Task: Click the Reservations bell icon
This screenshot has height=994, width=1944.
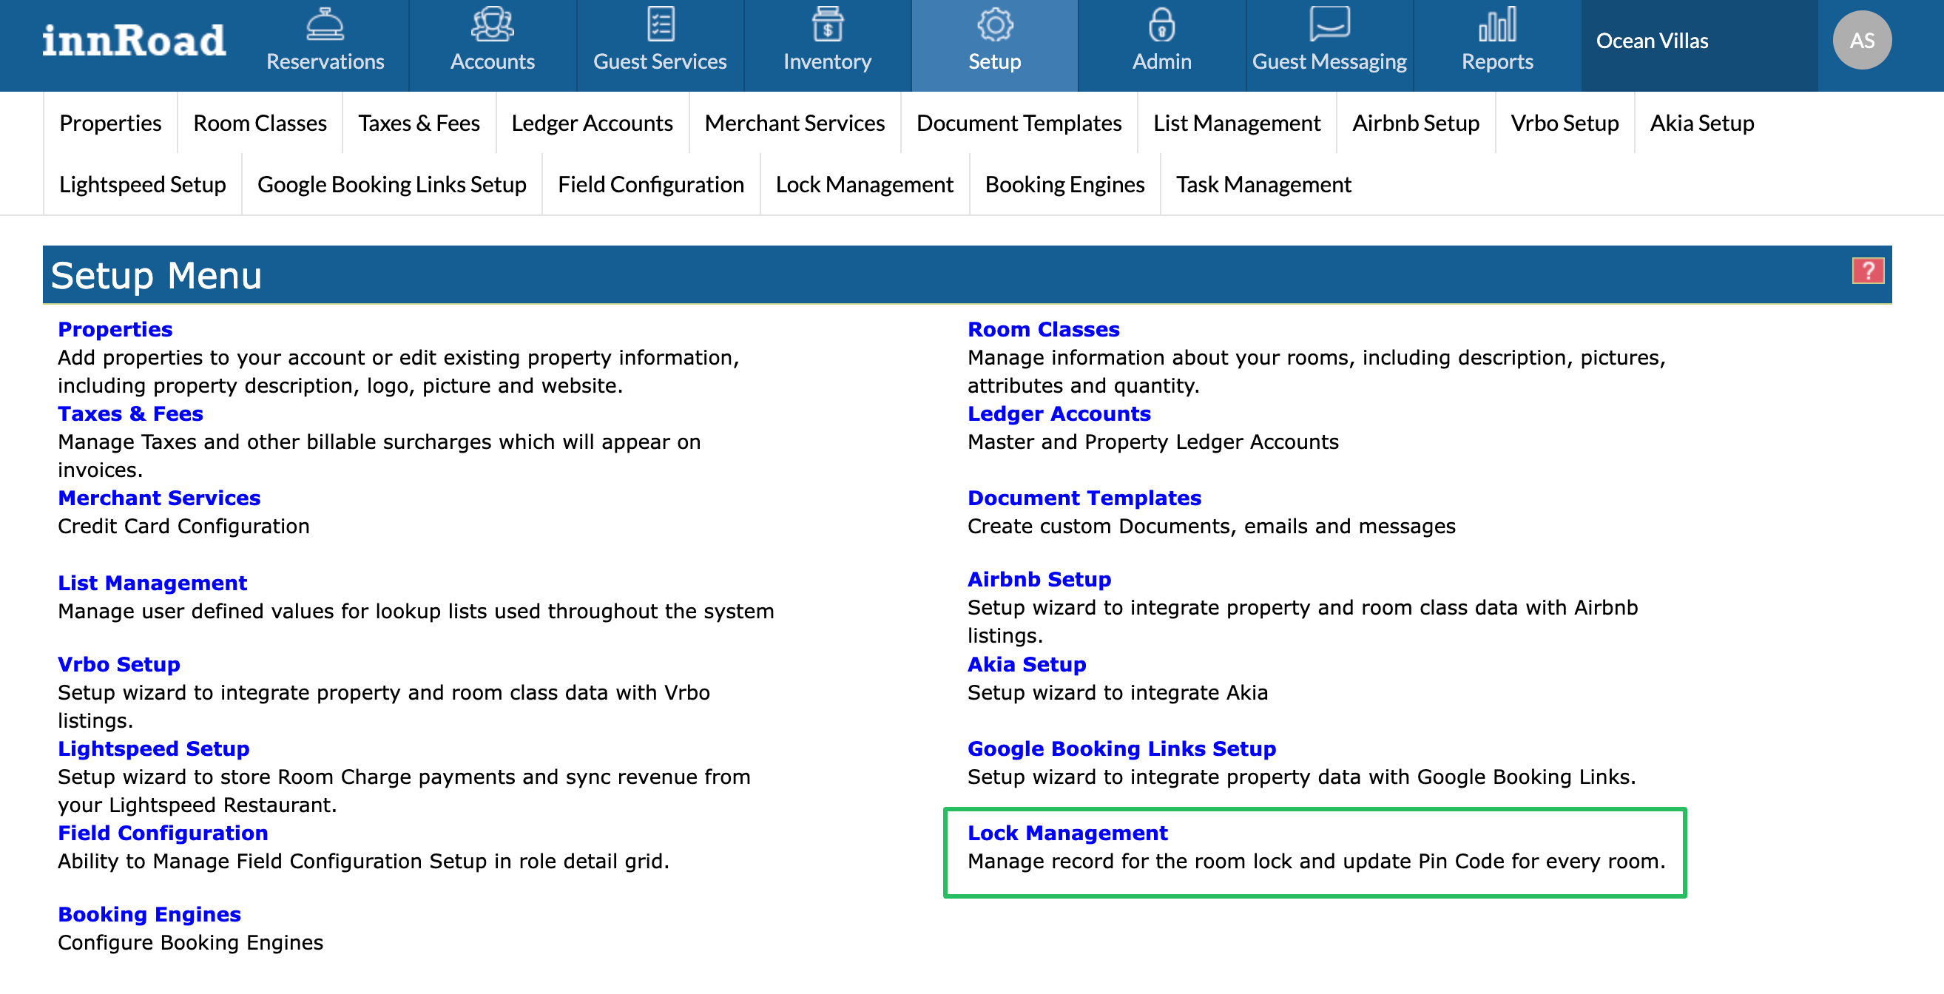Action: pyautogui.click(x=325, y=26)
